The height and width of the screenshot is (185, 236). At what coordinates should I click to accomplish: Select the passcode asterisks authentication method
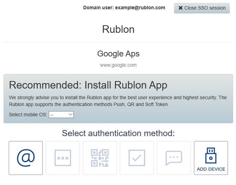(x=63, y=158)
